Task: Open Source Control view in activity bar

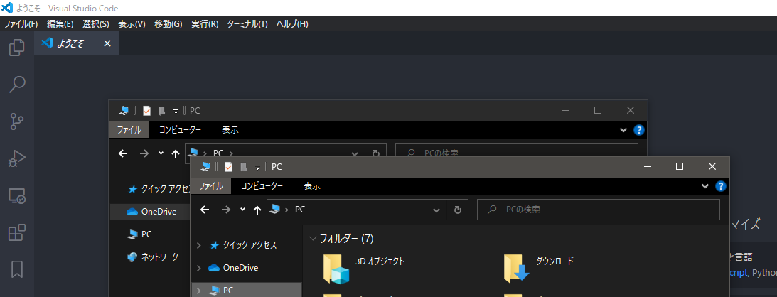Action: point(17,121)
